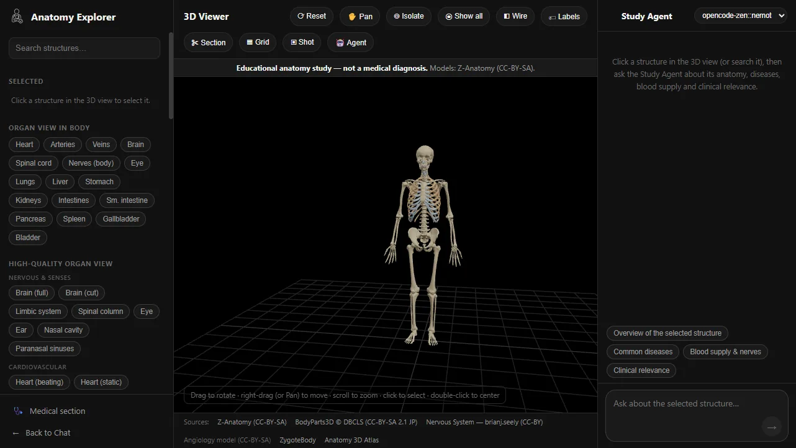Open the Medical section link

pyautogui.click(x=50, y=411)
